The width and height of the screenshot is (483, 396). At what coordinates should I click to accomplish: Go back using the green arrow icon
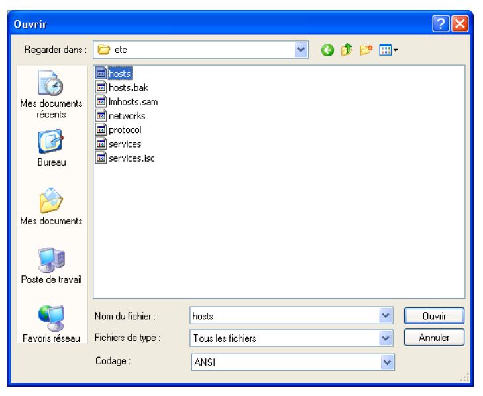pyautogui.click(x=327, y=50)
